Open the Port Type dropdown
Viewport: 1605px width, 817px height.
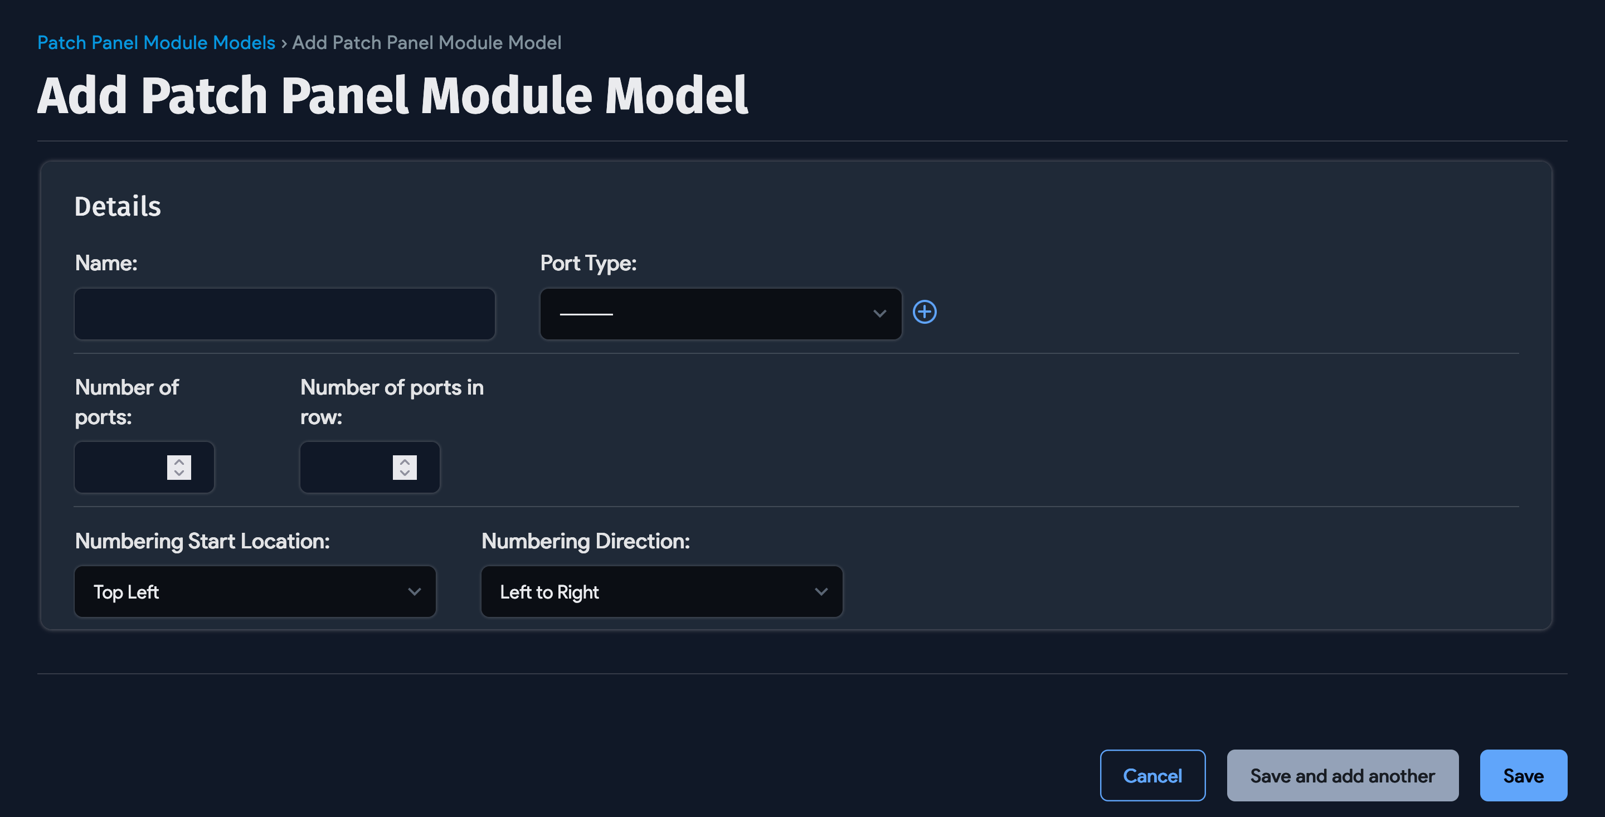pyautogui.click(x=720, y=313)
